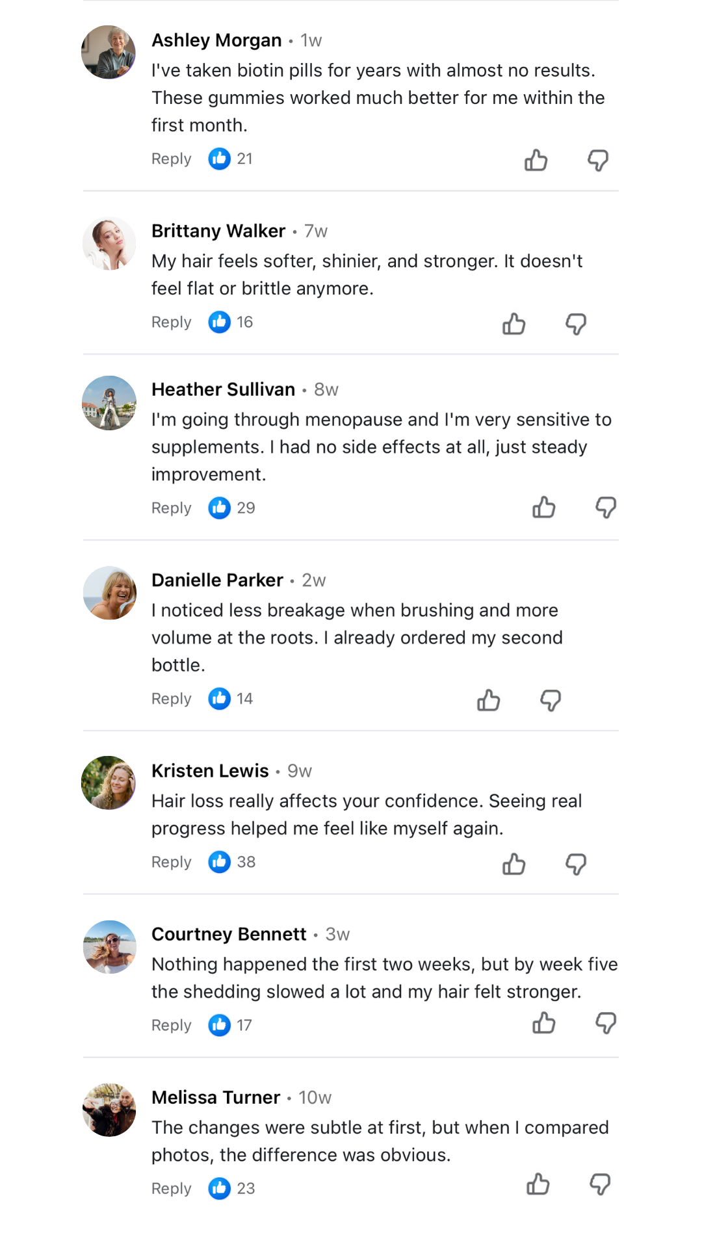Screen dimensions: 702x1248
Task: Thumbs up Danielle Parker's comment
Action: [489, 700]
